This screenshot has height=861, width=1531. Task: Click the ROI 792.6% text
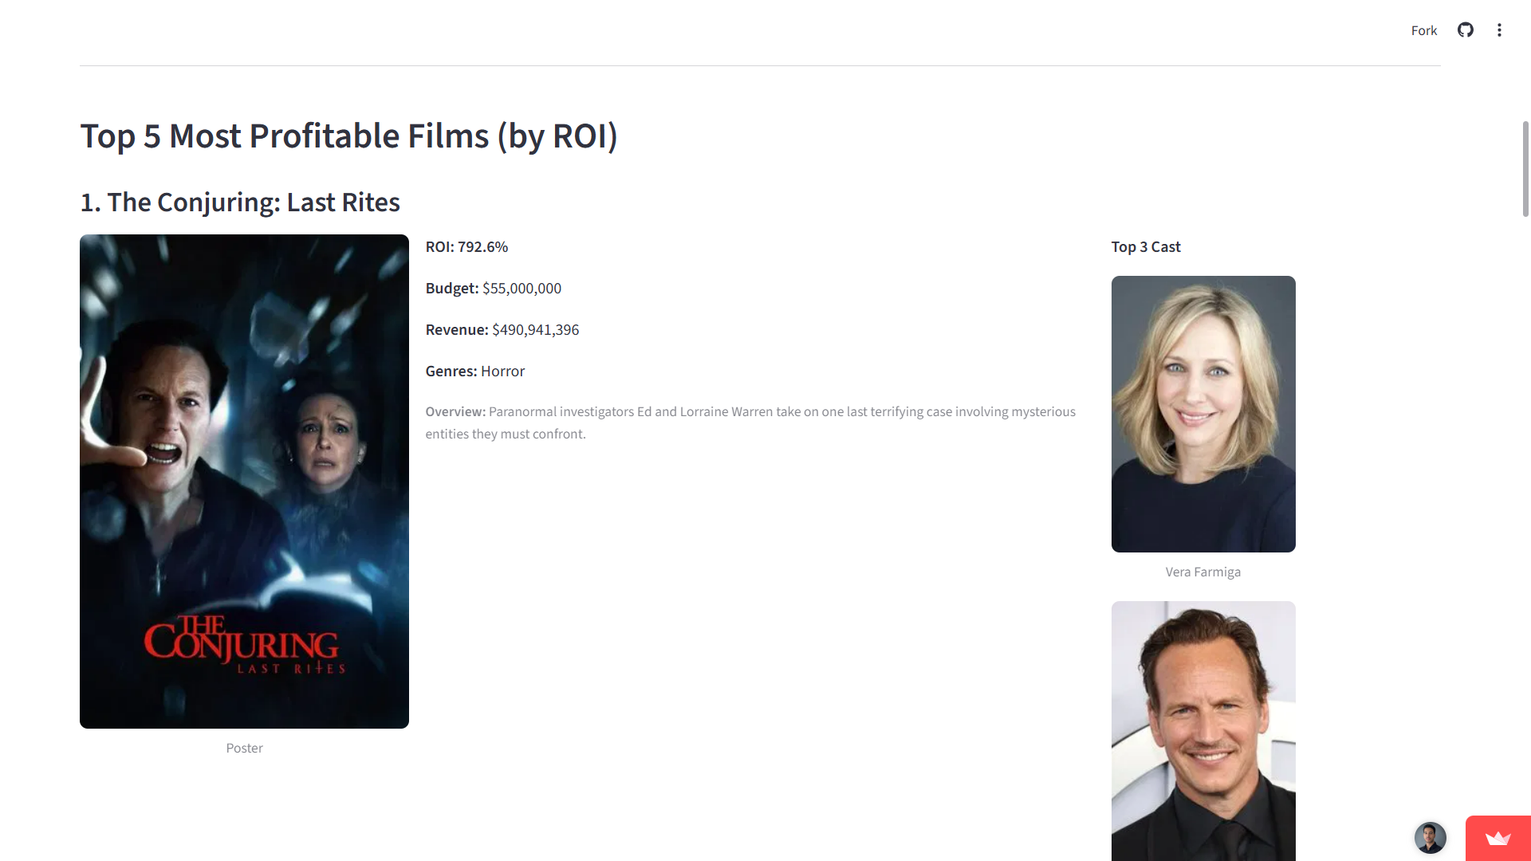[466, 247]
